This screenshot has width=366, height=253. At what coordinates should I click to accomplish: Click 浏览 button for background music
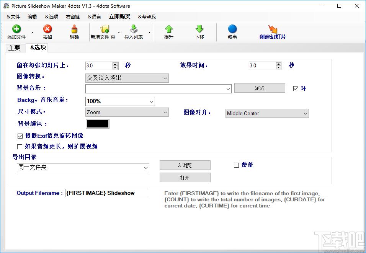260,88
